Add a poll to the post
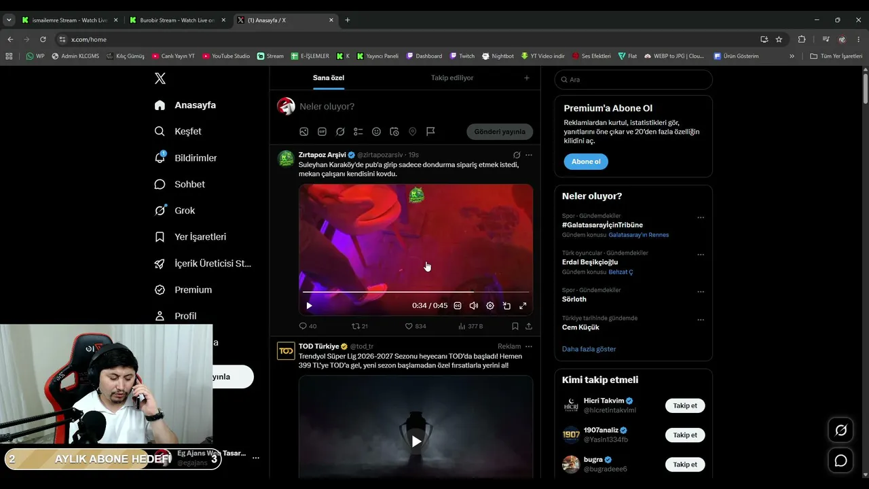The height and width of the screenshot is (489, 869). click(358, 132)
